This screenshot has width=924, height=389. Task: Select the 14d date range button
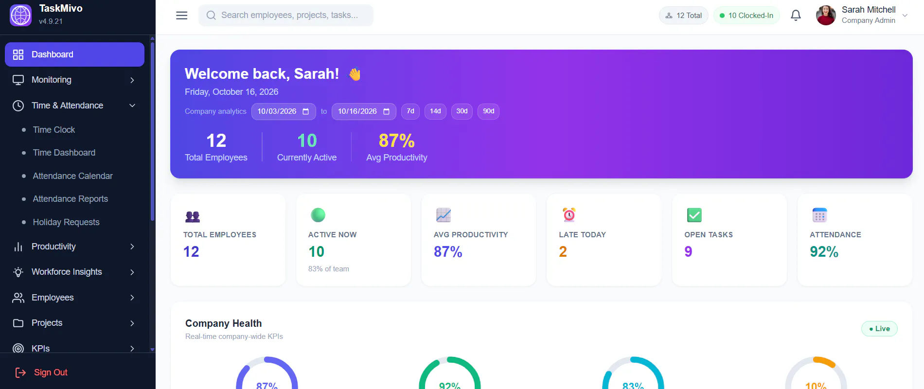point(435,111)
